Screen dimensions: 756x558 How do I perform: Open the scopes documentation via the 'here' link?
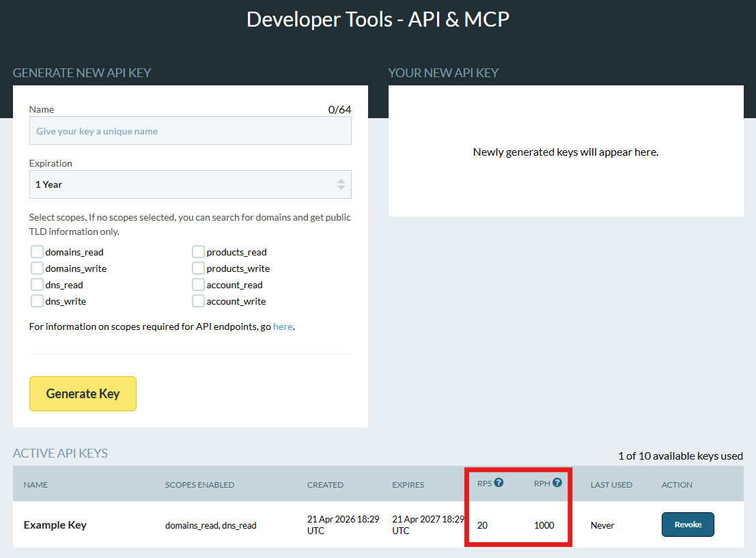point(283,326)
